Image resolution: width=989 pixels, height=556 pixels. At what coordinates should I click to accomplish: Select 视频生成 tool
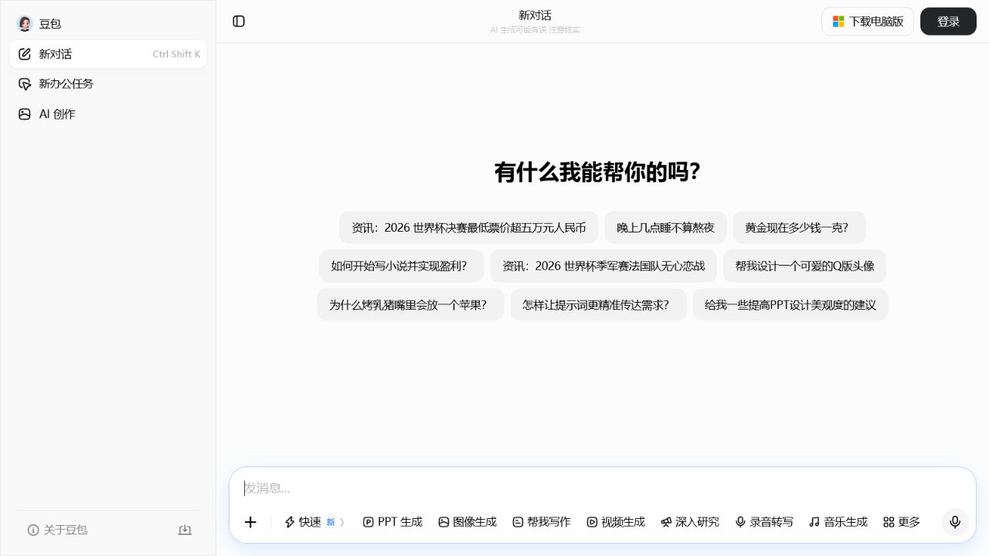[x=616, y=522]
